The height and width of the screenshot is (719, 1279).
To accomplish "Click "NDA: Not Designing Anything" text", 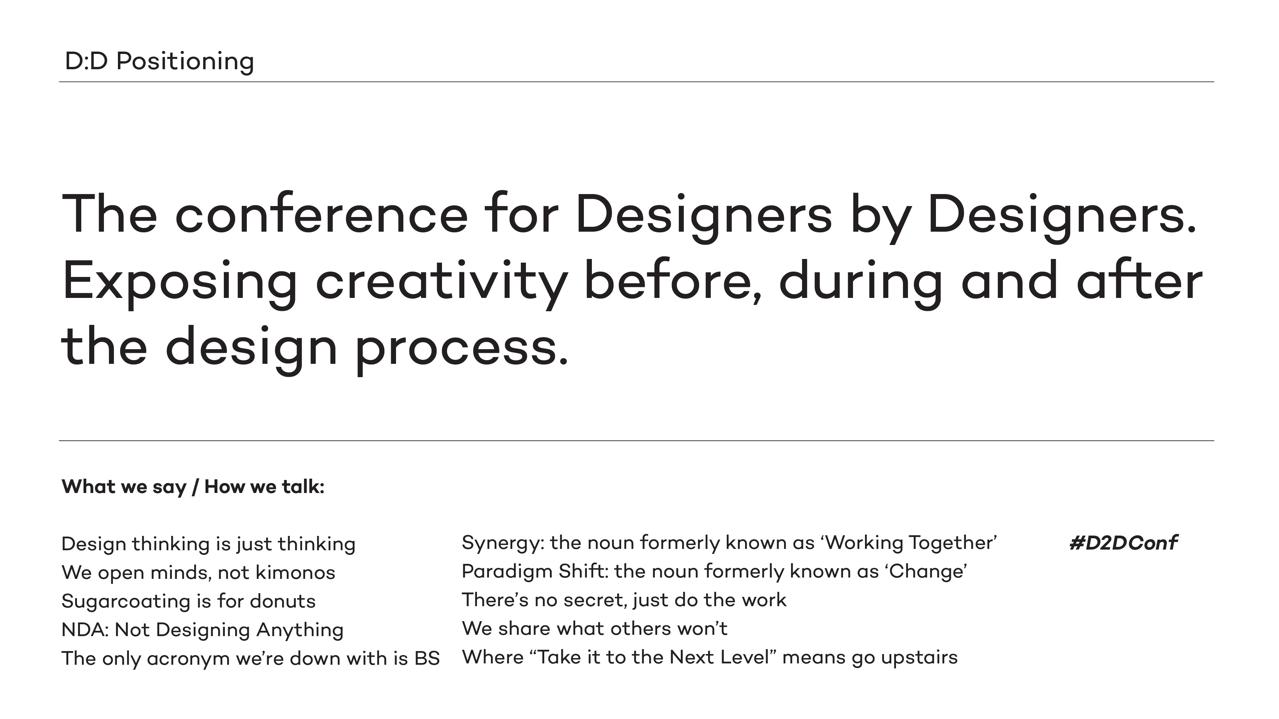I will click(203, 630).
